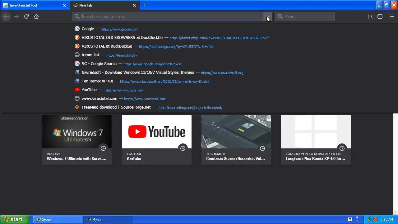
Task: Click the 8:23 AM clock
Action: coord(386,219)
